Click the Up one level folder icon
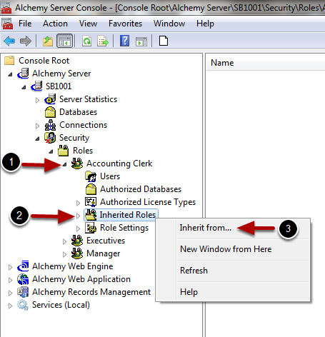The image size is (325, 337). (48, 41)
